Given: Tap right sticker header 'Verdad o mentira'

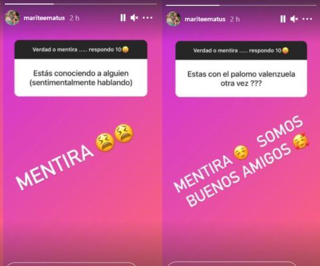Looking at the screenshot, I should (241, 50).
